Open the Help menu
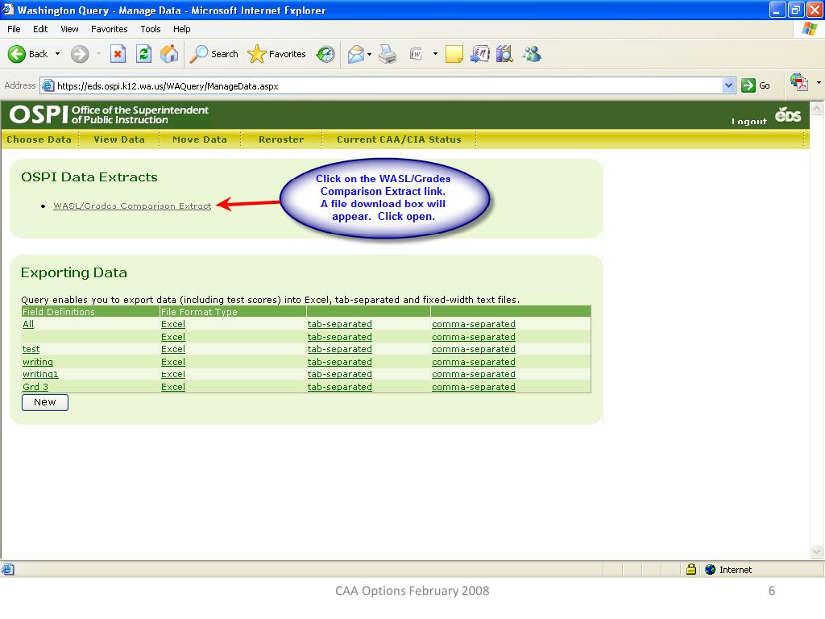Screen dimensions: 825x619 [181, 29]
